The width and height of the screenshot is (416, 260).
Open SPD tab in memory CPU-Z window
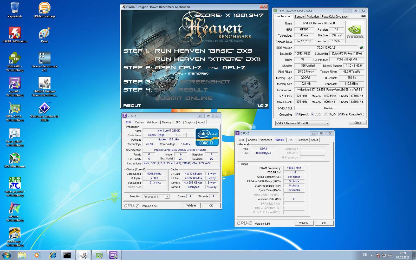click(291, 140)
